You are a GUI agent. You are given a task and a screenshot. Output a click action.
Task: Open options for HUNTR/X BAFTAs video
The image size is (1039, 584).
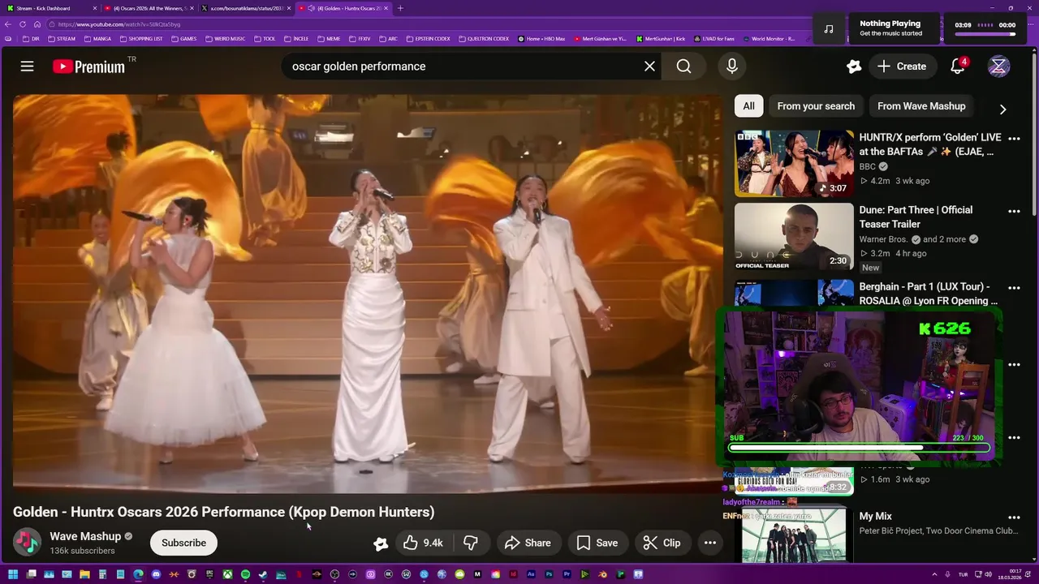(x=1014, y=140)
